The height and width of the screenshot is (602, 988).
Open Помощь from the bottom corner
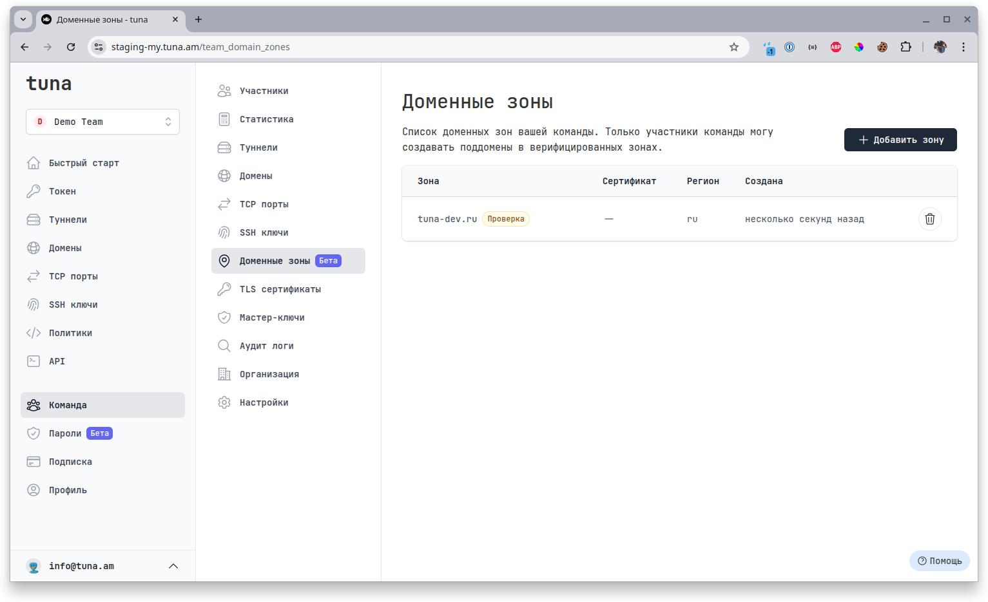coord(939,561)
